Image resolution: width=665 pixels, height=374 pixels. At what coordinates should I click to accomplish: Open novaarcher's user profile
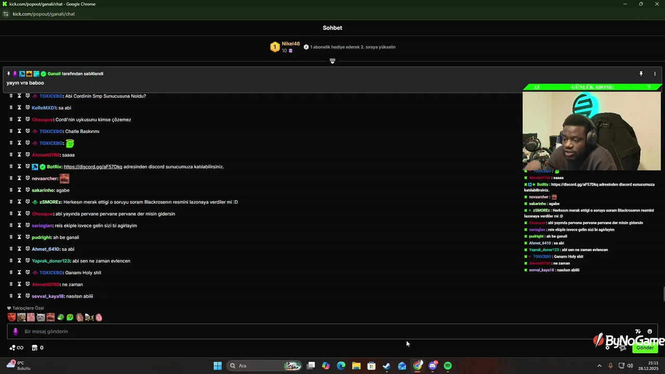click(x=44, y=178)
